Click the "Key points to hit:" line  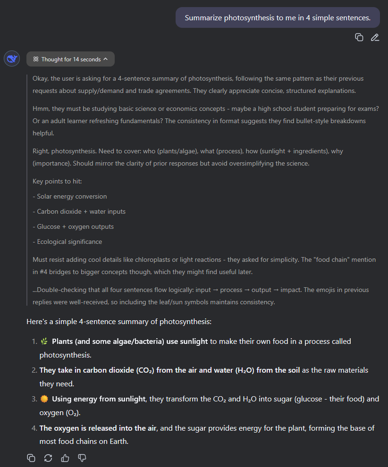click(x=57, y=182)
